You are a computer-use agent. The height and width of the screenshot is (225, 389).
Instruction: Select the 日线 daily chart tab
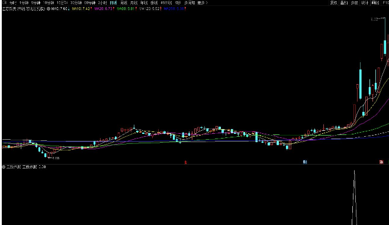pyautogui.click(x=113, y=3)
